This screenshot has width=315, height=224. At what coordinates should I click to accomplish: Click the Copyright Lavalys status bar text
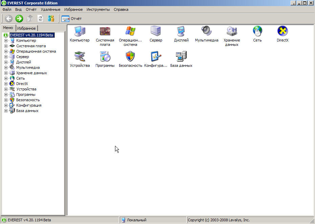click(x=219, y=220)
